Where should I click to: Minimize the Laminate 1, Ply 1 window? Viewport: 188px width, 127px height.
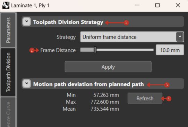pos(137,5)
